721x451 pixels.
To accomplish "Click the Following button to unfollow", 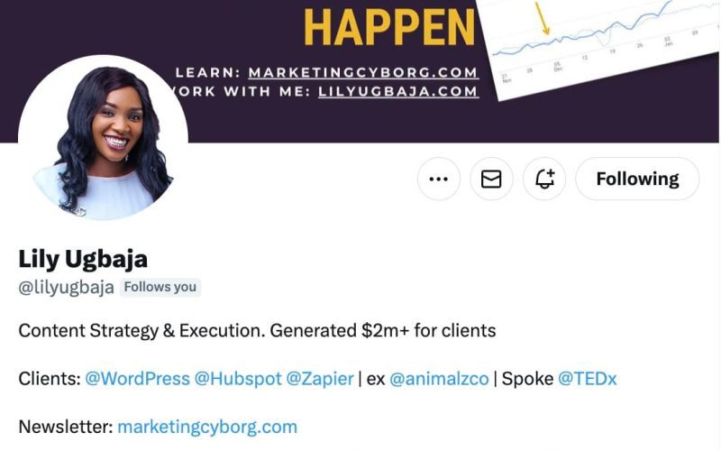I will click(637, 179).
